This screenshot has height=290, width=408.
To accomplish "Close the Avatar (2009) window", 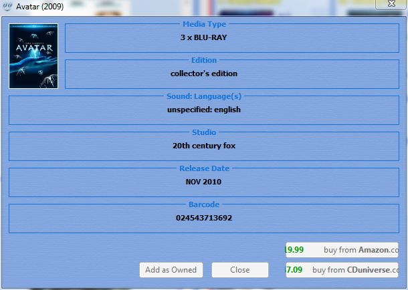I will [x=391, y=4].
